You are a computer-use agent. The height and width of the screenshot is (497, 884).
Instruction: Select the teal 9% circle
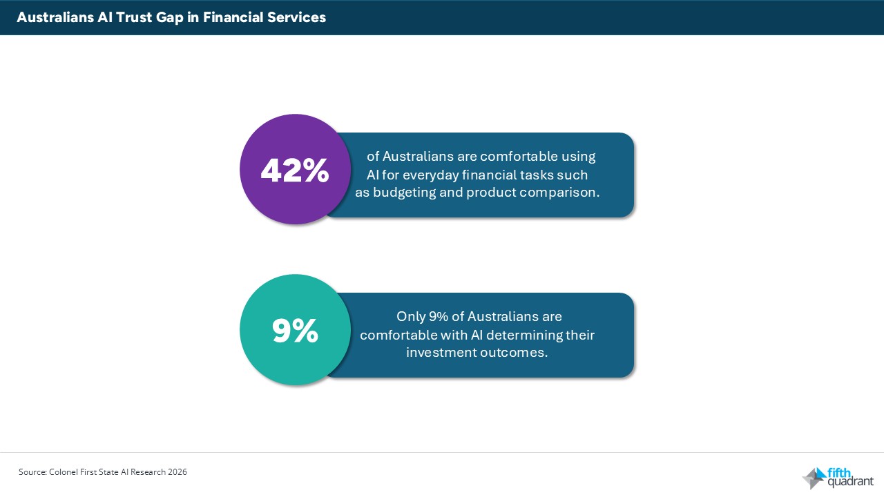pos(295,330)
